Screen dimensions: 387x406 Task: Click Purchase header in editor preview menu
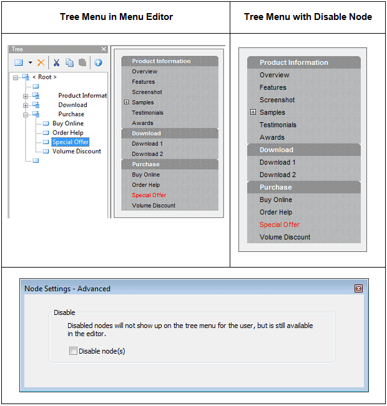pos(170,165)
